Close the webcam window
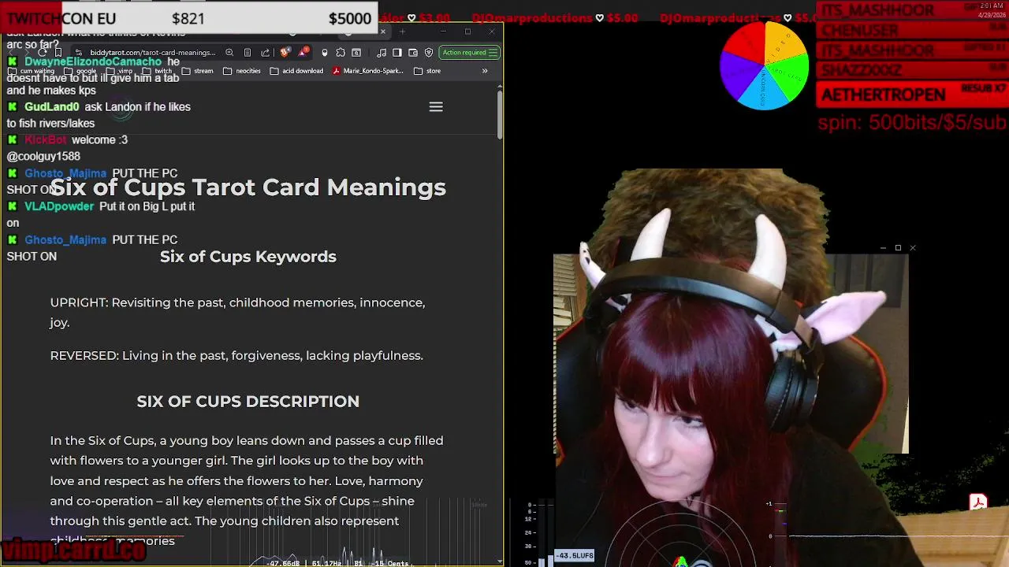Screen dimensions: 1009x567 coord(913,248)
